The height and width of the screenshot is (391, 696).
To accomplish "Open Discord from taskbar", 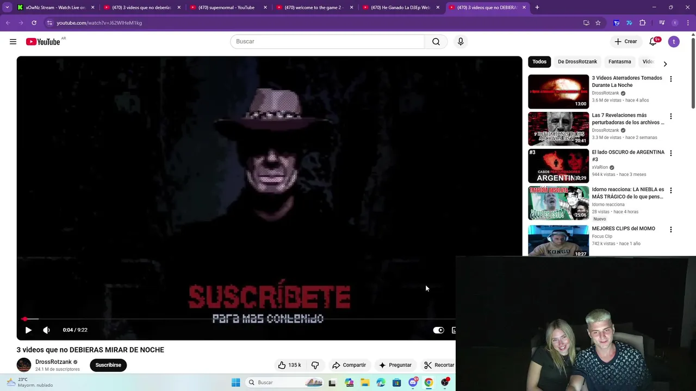I will (x=413, y=382).
